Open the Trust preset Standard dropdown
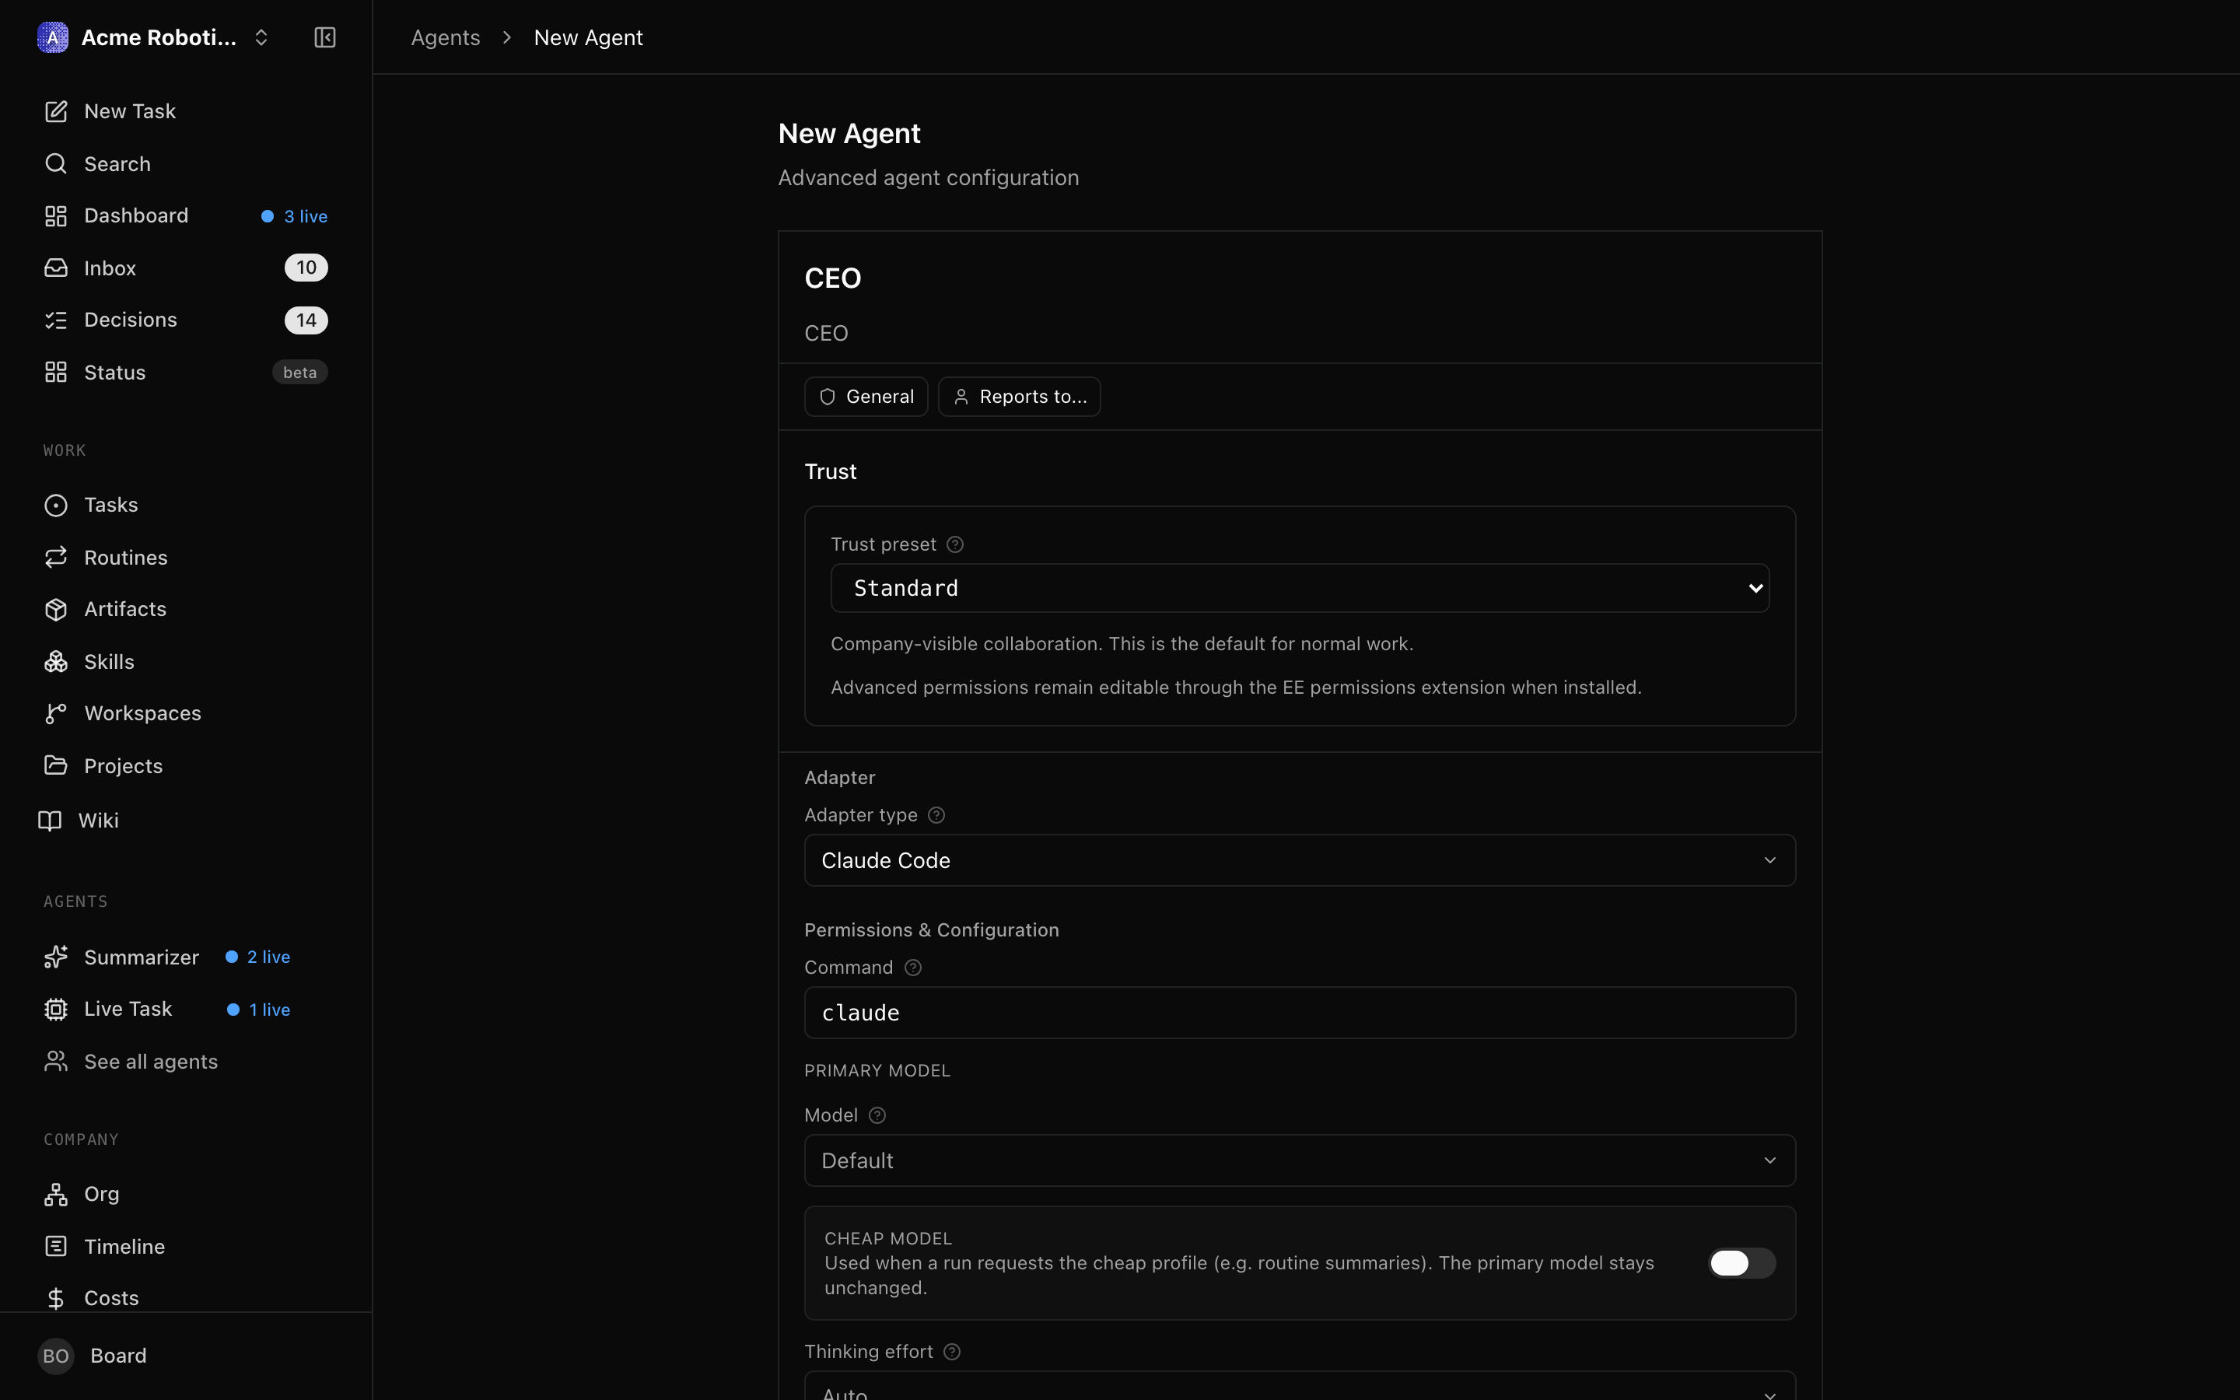 [1300, 588]
